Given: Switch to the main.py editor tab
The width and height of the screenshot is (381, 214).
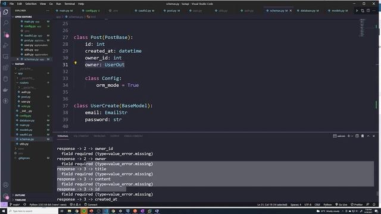Looking at the screenshot, I should point(64,11).
